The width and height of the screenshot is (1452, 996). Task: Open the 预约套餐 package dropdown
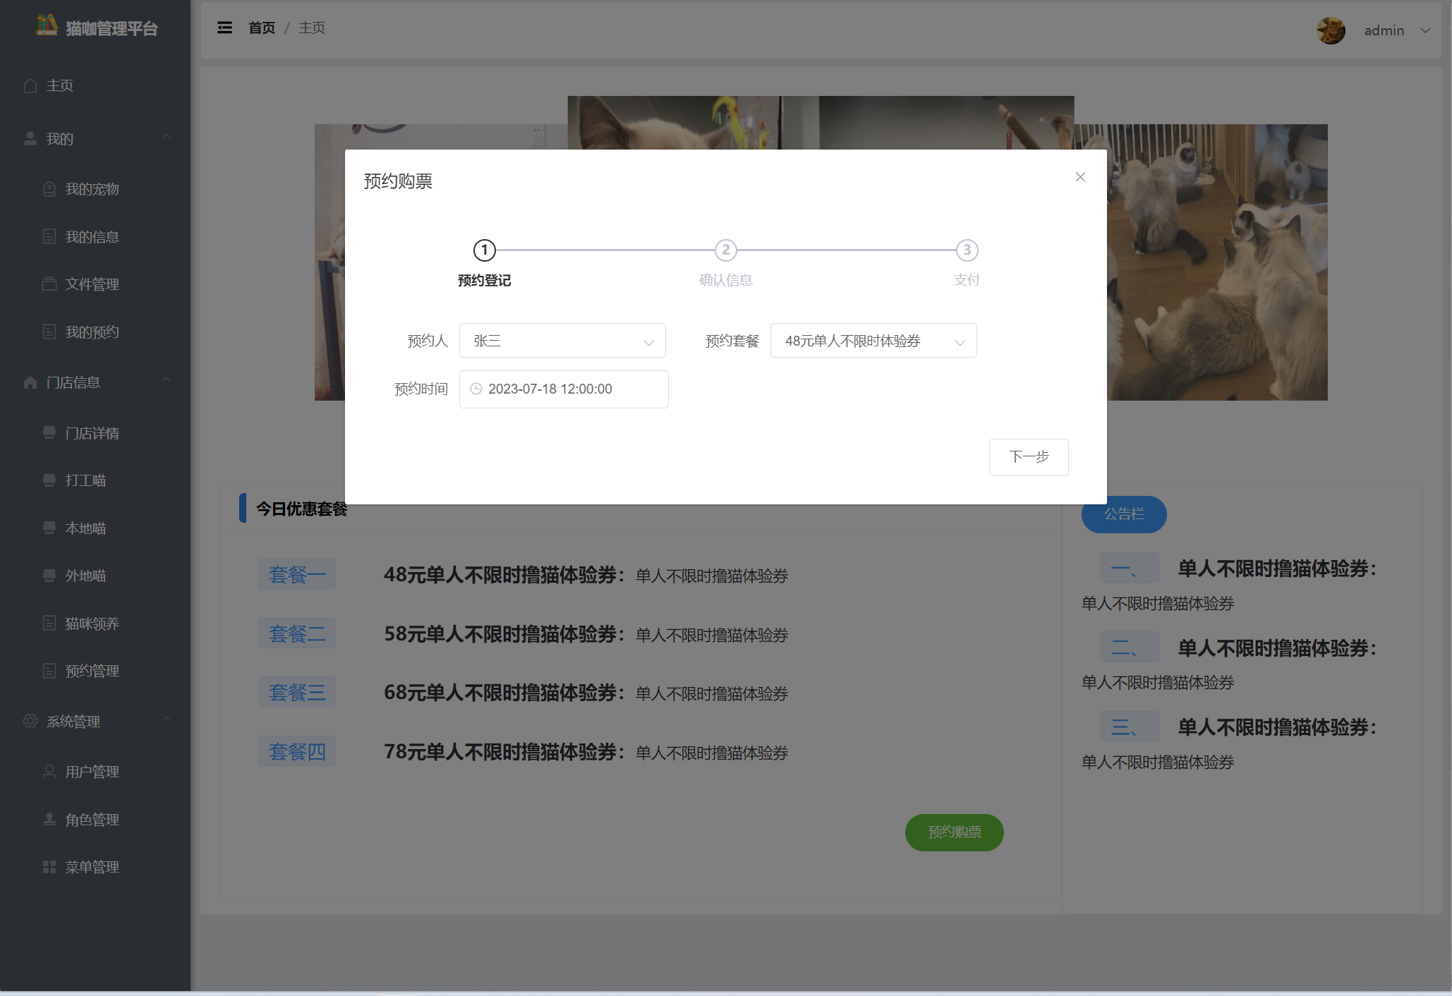[x=873, y=341]
